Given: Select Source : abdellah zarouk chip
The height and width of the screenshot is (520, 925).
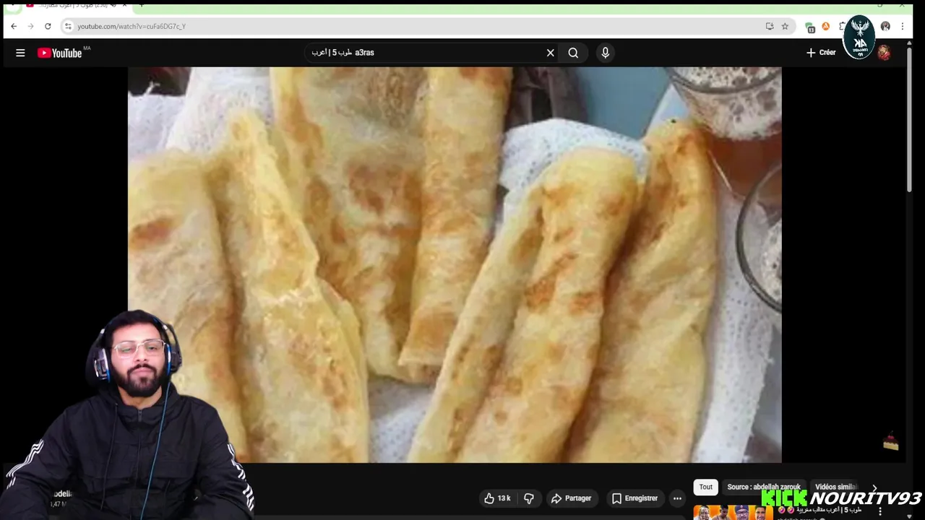Looking at the screenshot, I should 764,487.
